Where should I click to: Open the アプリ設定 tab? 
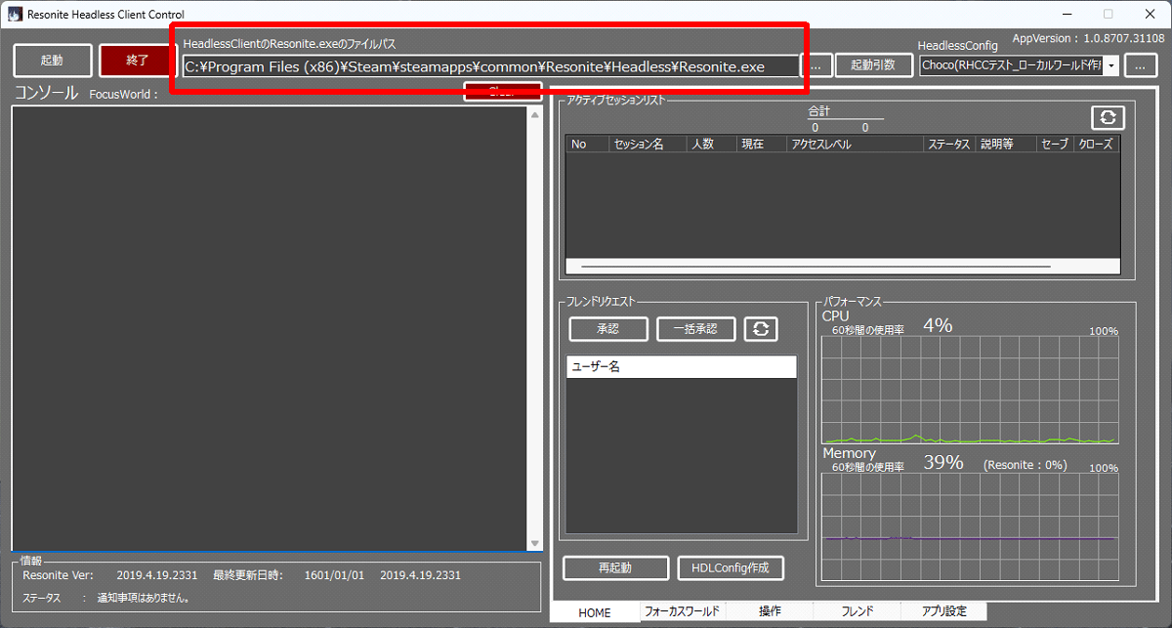click(x=944, y=611)
